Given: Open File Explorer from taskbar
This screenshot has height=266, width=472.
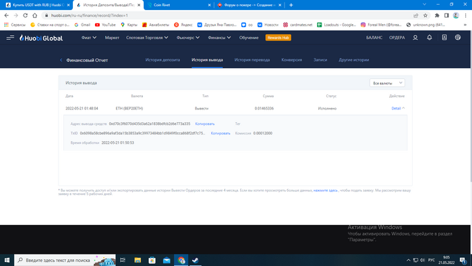Looking at the screenshot, I should [x=138, y=260].
